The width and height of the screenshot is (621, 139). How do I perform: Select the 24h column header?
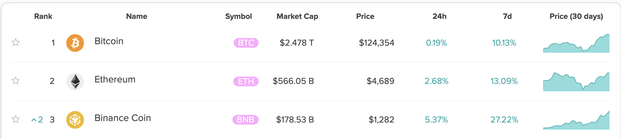click(x=439, y=16)
